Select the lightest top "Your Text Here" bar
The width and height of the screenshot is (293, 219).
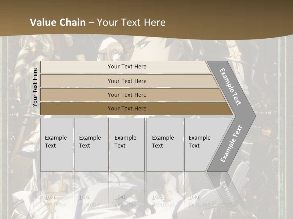[x=127, y=67]
